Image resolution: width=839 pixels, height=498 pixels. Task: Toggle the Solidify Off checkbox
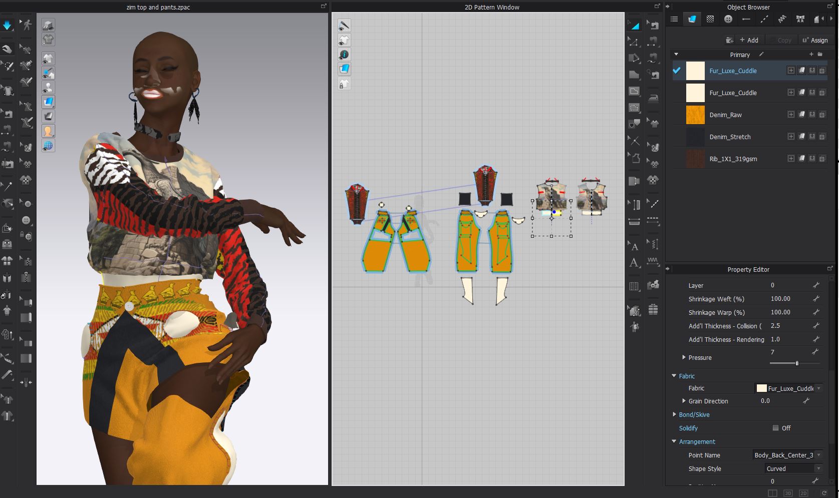pos(775,428)
